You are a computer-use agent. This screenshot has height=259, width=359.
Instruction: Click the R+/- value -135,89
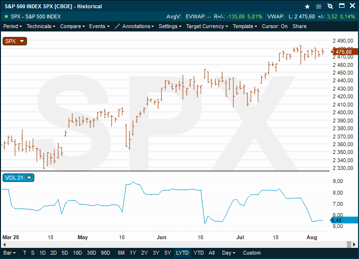point(235,16)
